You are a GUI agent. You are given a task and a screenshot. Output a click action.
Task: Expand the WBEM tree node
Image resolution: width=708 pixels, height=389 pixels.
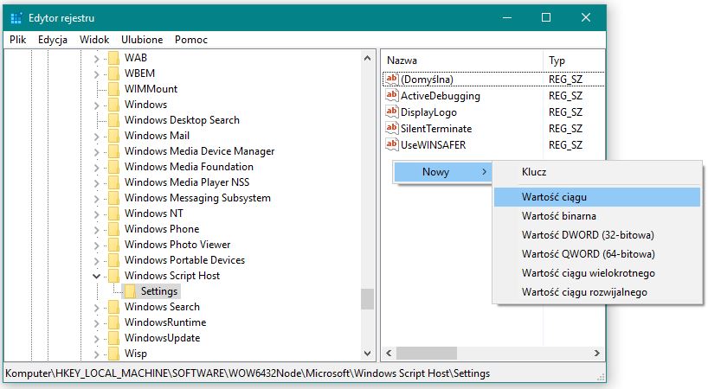click(x=96, y=74)
